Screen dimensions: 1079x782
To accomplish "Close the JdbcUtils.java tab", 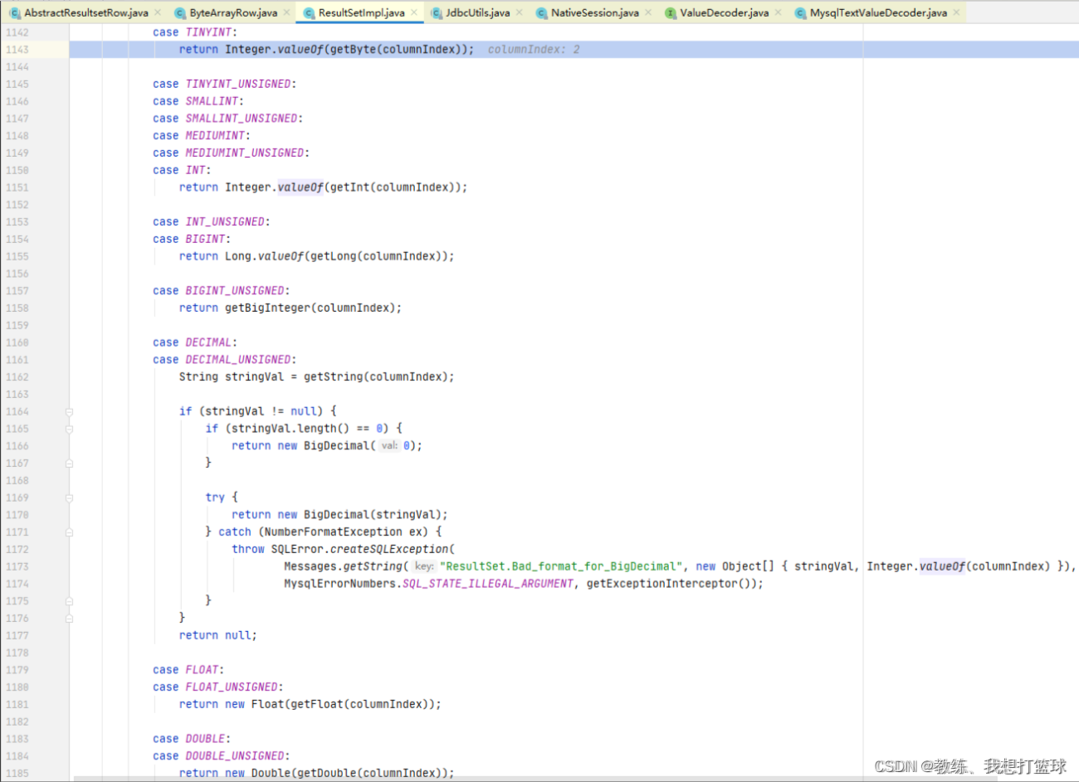I will 520,12.
